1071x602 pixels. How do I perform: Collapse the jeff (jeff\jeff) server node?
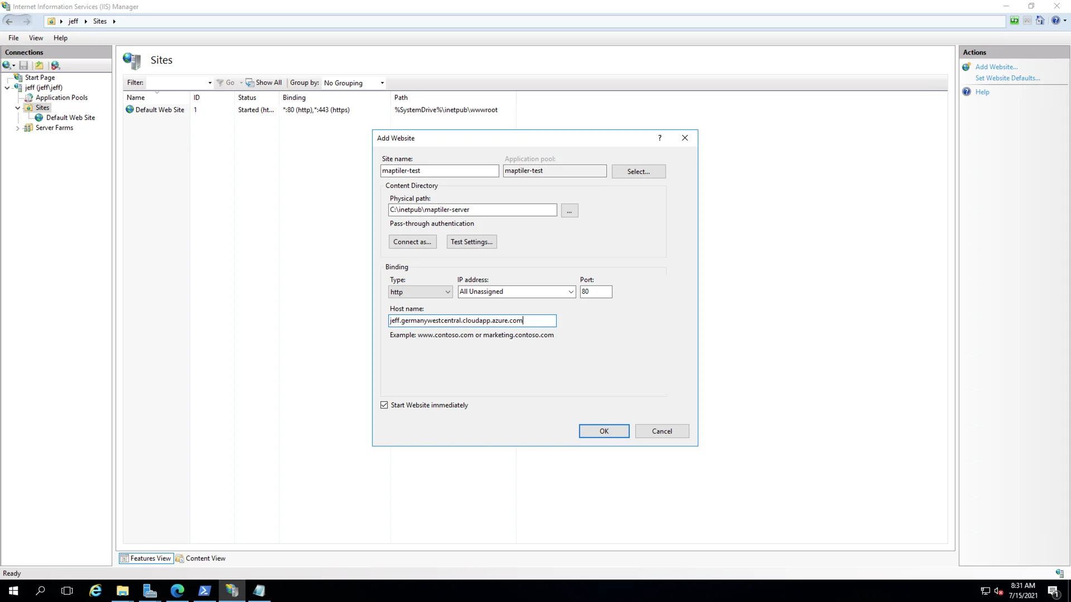click(7, 88)
